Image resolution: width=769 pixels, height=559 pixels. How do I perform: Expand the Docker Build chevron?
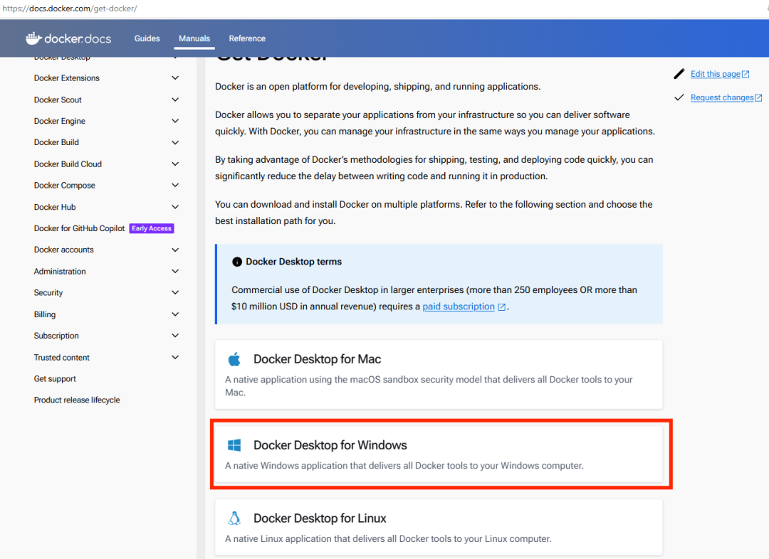(175, 142)
